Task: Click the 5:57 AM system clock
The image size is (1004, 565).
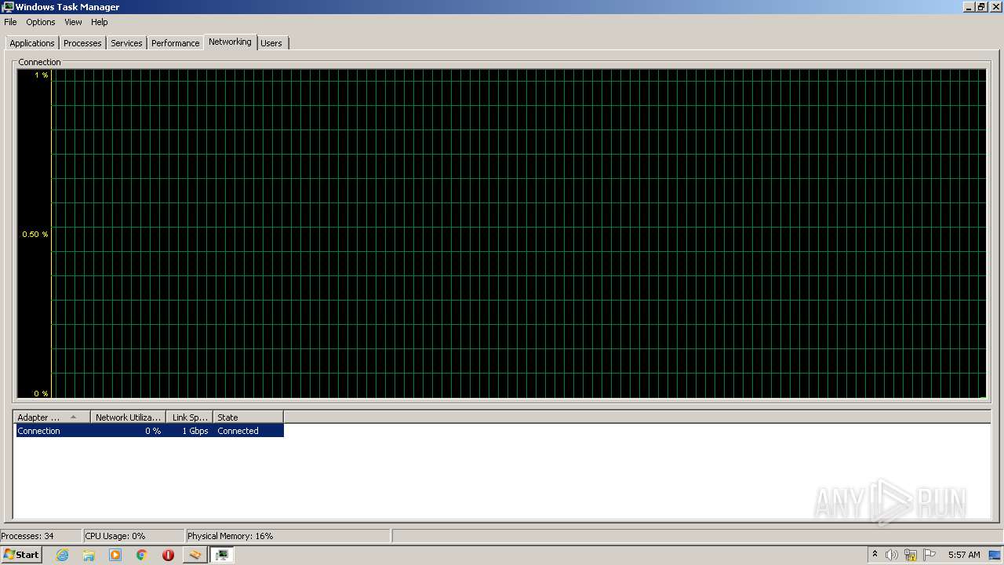Action: pos(964,555)
